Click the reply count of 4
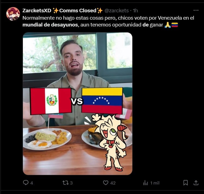Image resolution: width=204 pixels, height=194 pixels. pos(32,183)
